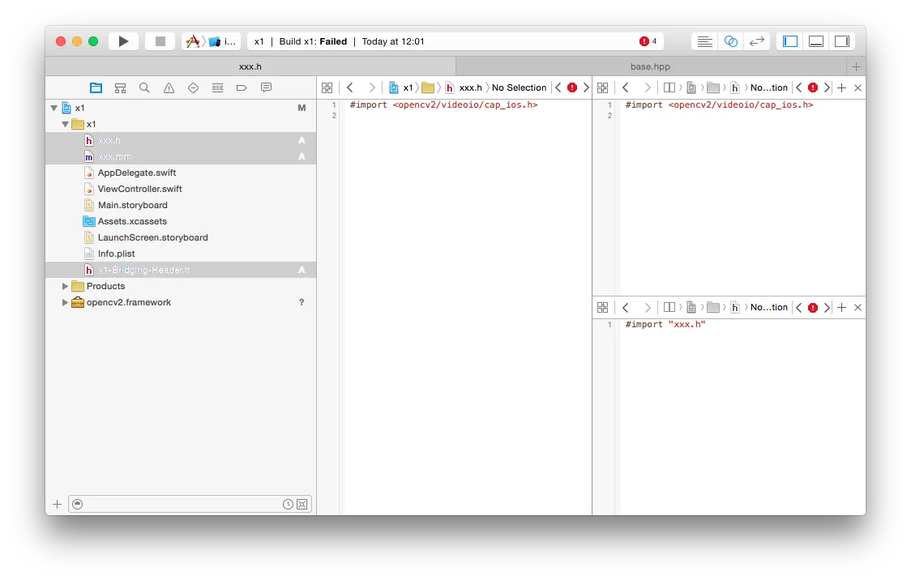
Task: Add a new file with plus button
Action: click(57, 504)
